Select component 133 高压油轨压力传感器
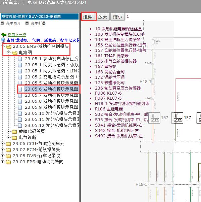The width and height of the screenshot is (201, 202). tap(118, 40)
